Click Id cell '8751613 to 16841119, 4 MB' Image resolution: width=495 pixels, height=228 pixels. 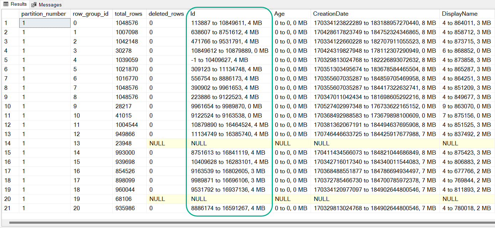231,153
